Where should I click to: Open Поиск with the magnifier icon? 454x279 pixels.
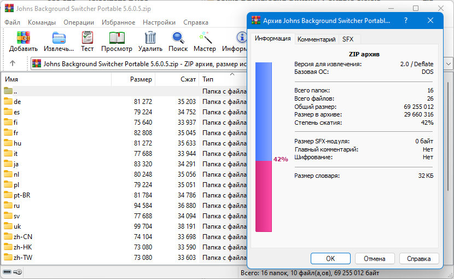click(x=178, y=38)
